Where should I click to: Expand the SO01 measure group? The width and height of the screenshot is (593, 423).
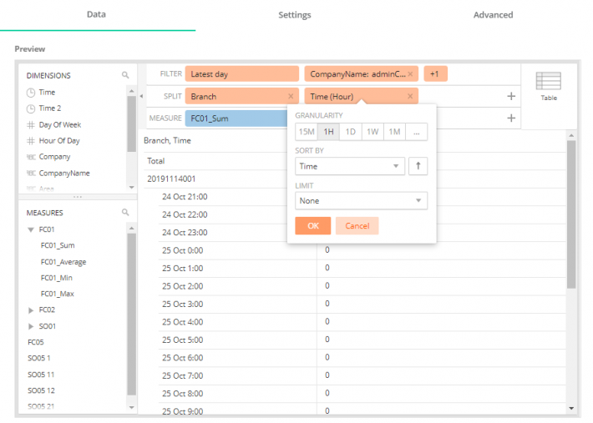[31, 326]
